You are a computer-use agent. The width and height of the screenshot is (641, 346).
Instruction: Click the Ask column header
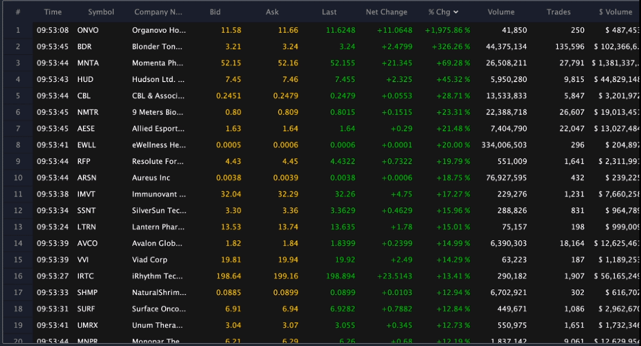click(272, 12)
